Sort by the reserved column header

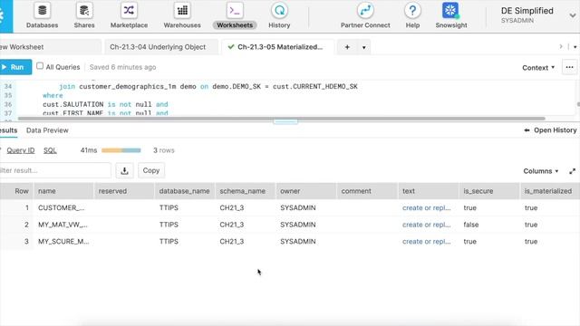click(x=124, y=191)
